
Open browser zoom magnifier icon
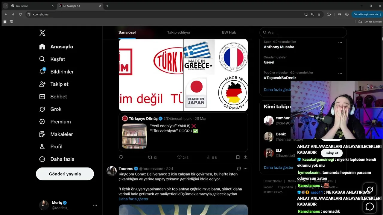[312, 14]
